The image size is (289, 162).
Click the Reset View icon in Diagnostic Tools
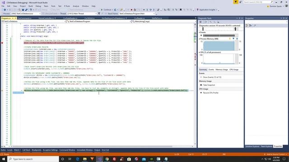pyautogui.click(x=218, y=22)
